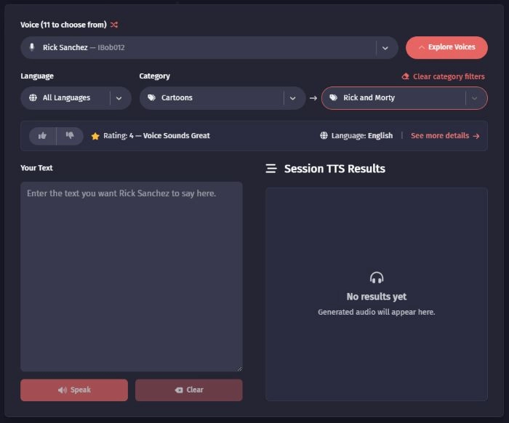Focus the Your Text input area

click(x=132, y=277)
